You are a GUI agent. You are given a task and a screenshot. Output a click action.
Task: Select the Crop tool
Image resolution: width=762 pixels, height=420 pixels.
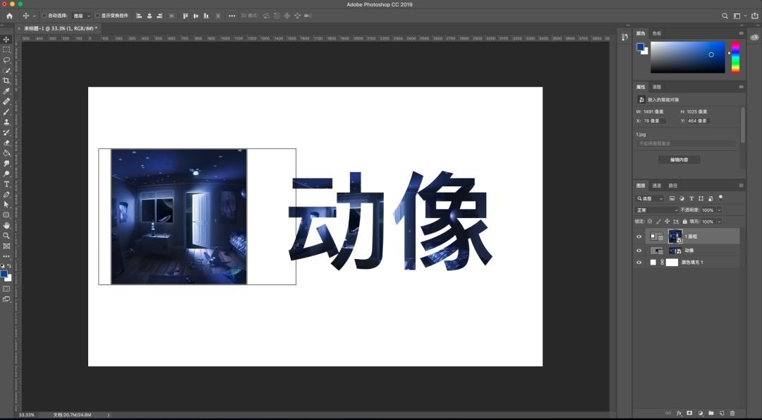tap(7, 81)
